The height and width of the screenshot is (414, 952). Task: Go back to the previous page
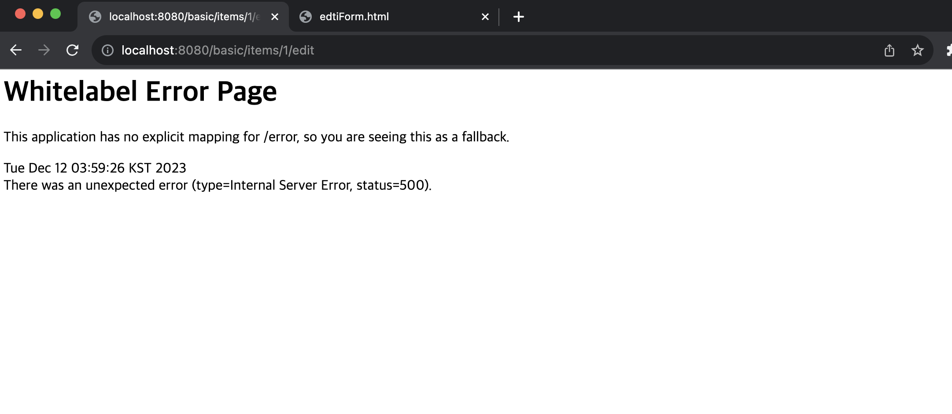click(x=16, y=50)
